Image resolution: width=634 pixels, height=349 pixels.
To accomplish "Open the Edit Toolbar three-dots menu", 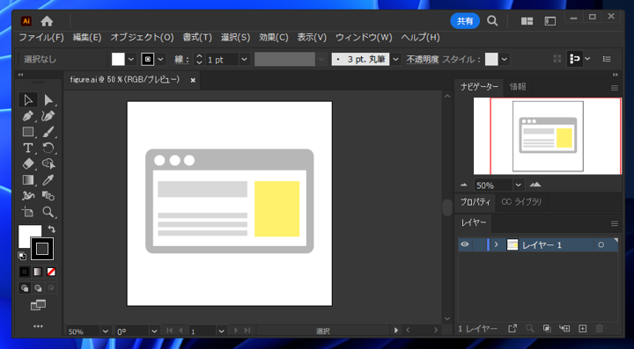I will [x=38, y=326].
